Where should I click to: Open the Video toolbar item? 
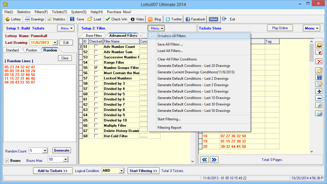point(137,19)
